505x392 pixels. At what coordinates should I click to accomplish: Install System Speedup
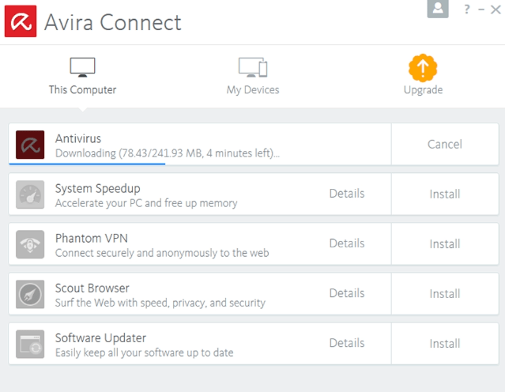coord(445,194)
